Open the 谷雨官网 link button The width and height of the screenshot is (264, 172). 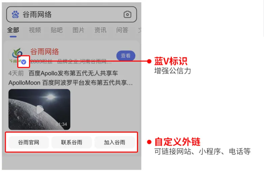29,142
